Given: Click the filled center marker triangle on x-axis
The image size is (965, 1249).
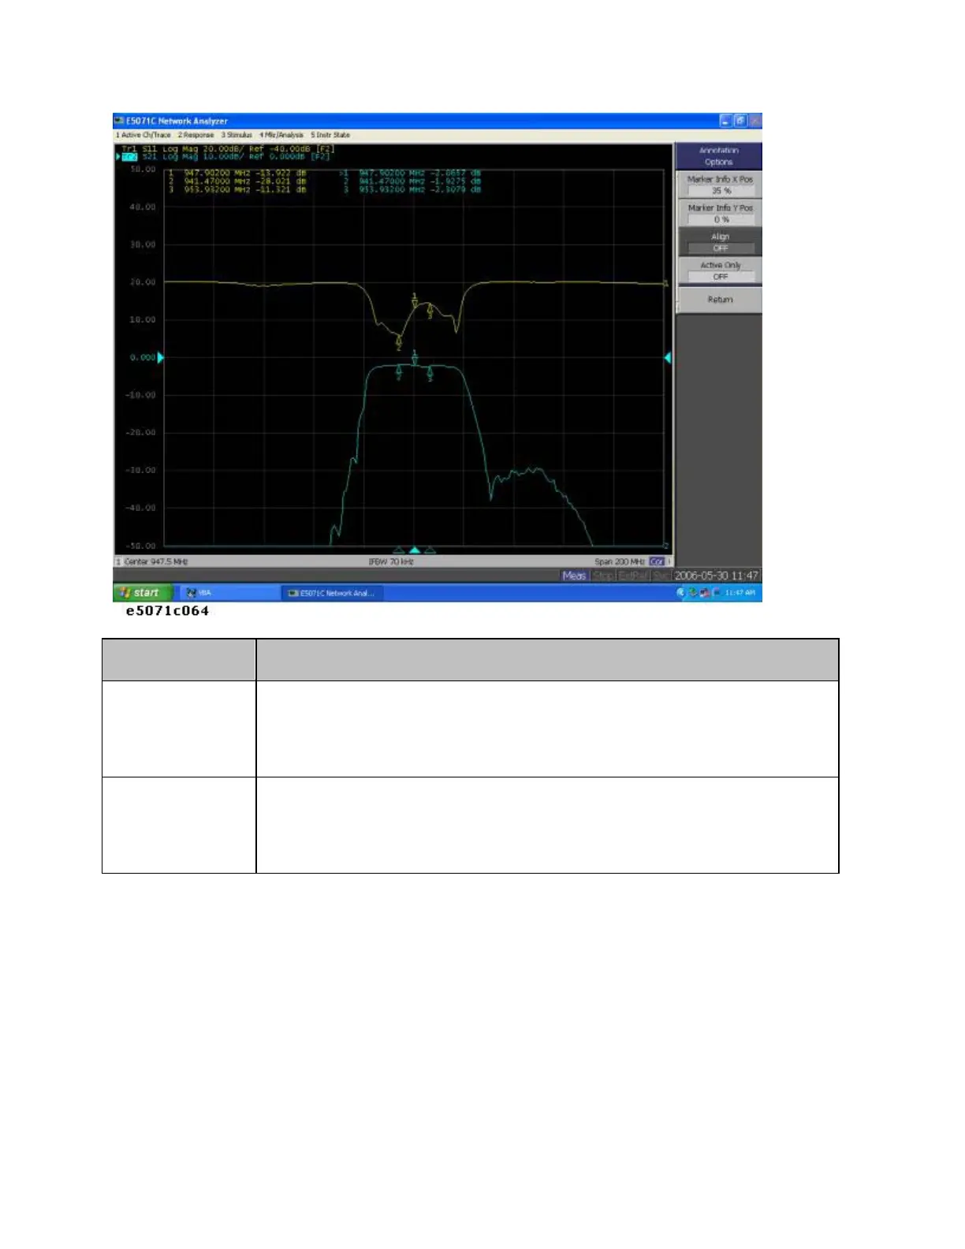Looking at the screenshot, I should tap(415, 550).
